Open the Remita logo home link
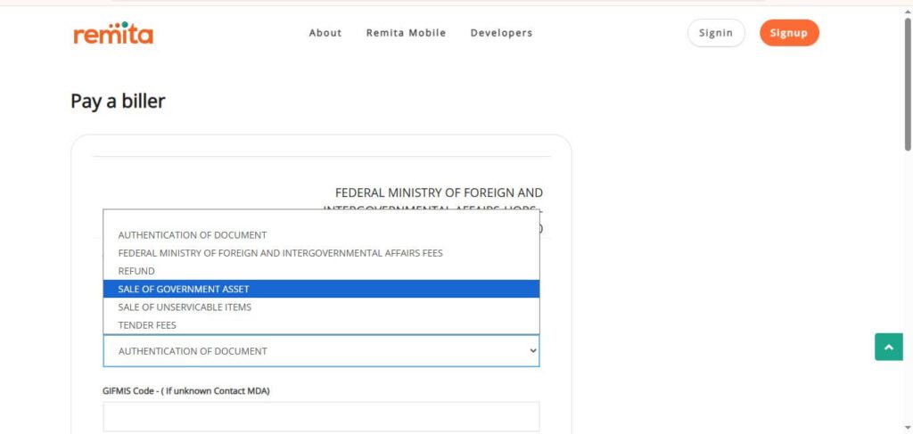Screen dimensions: 913x434 (x=113, y=33)
